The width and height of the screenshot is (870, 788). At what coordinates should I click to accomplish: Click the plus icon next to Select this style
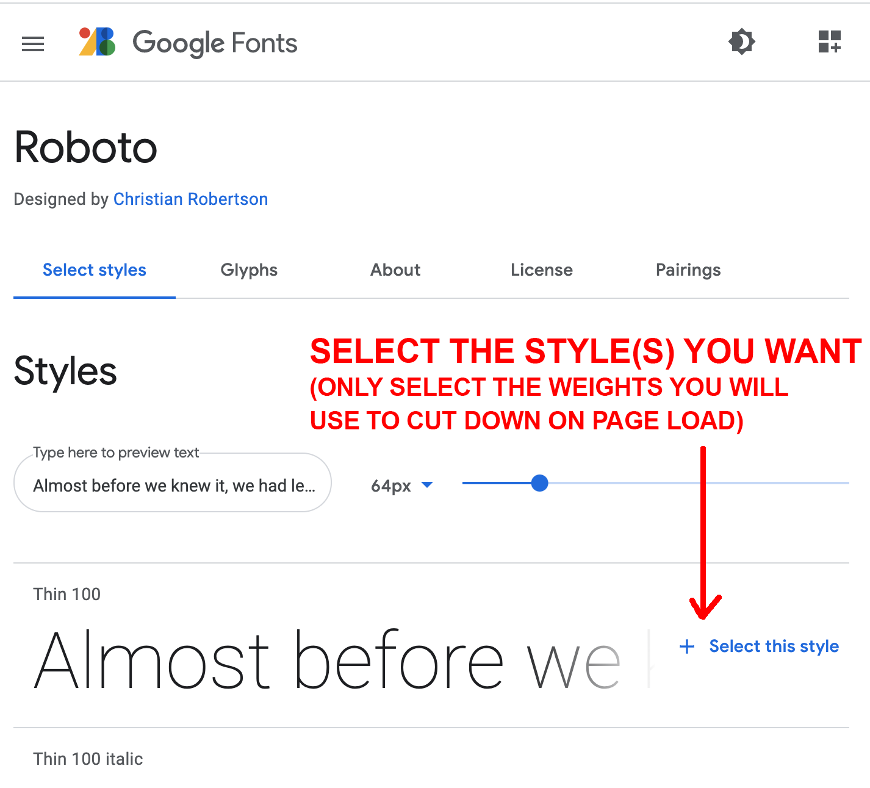pyautogui.click(x=686, y=647)
